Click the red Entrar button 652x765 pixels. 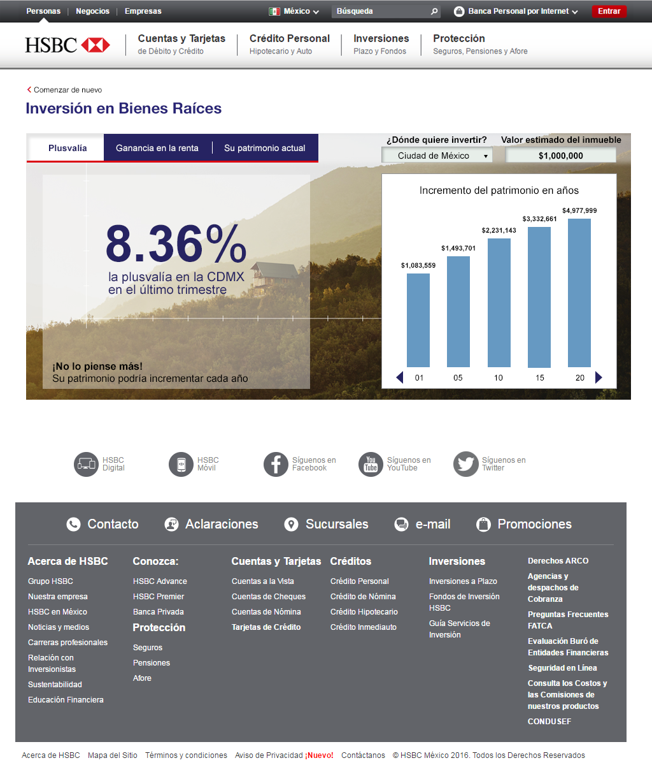tap(609, 11)
